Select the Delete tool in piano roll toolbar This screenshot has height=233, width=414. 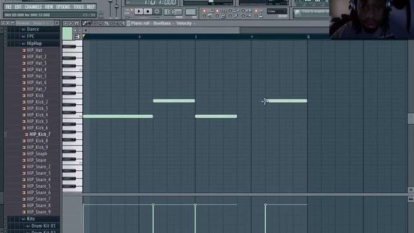pos(95,23)
